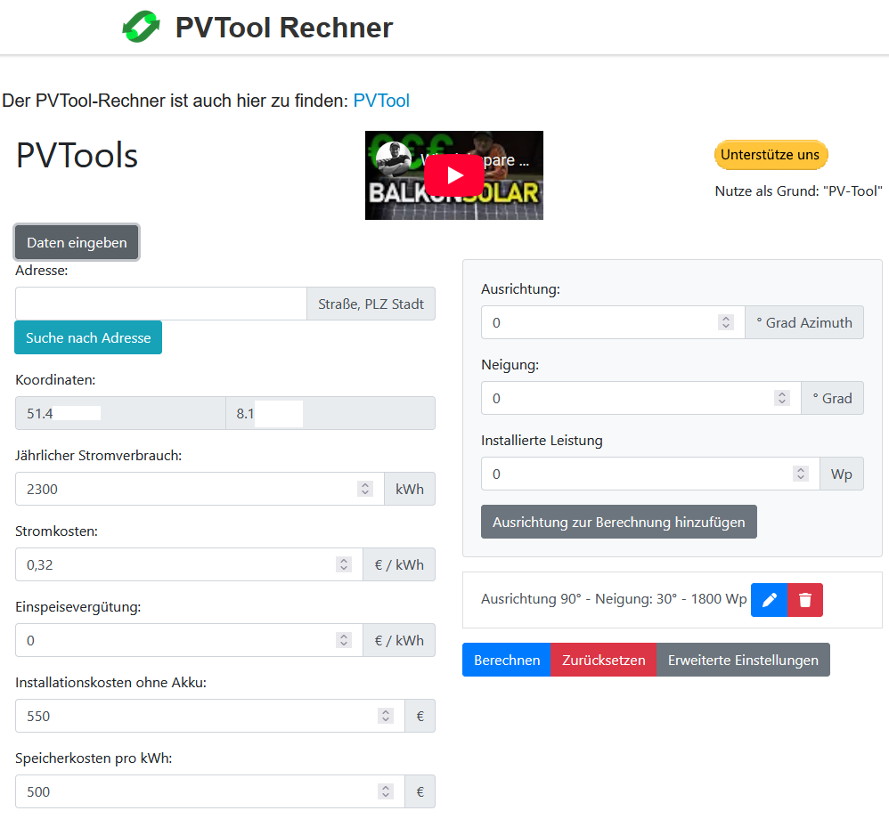
Task: Start calculation with the Berechnen button
Action: coord(506,661)
